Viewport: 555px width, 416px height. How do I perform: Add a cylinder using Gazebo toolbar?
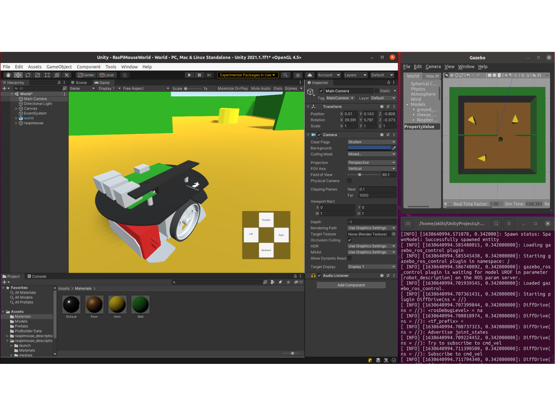pos(500,75)
